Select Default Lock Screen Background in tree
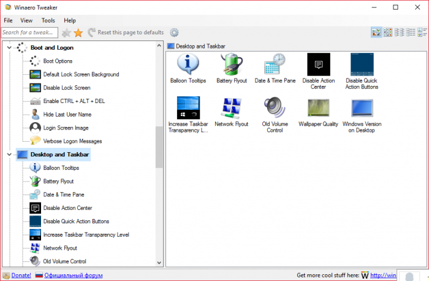 (81, 74)
